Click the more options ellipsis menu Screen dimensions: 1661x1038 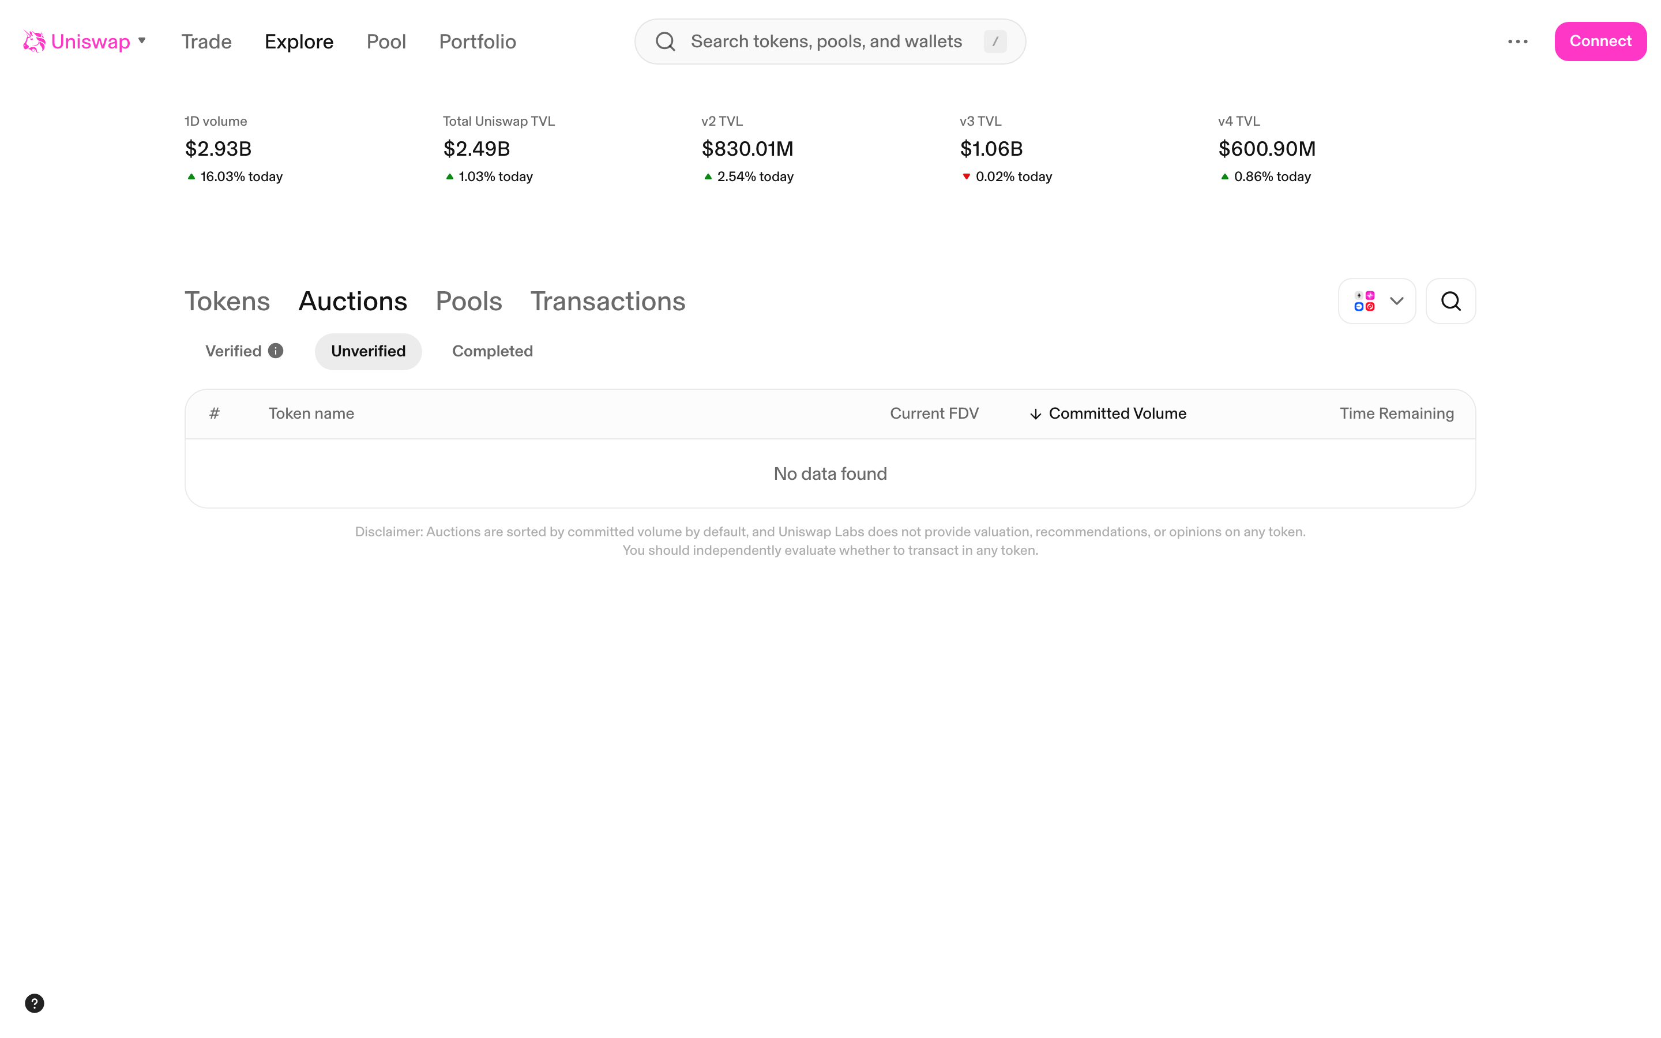click(x=1518, y=41)
